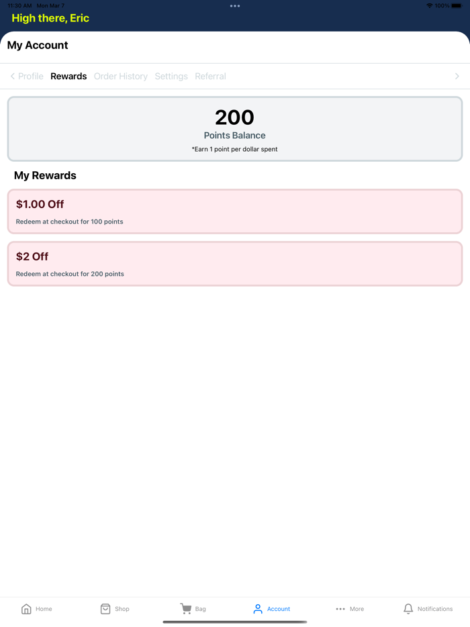Tap the three-dot multitasking indicator

pos(235,6)
